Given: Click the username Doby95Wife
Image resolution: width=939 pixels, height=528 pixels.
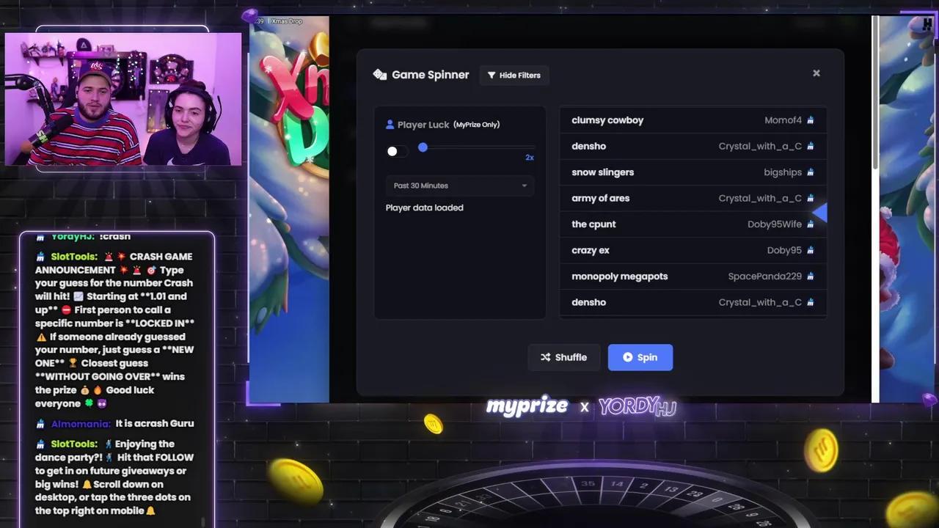Looking at the screenshot, I should coord(775,224).
